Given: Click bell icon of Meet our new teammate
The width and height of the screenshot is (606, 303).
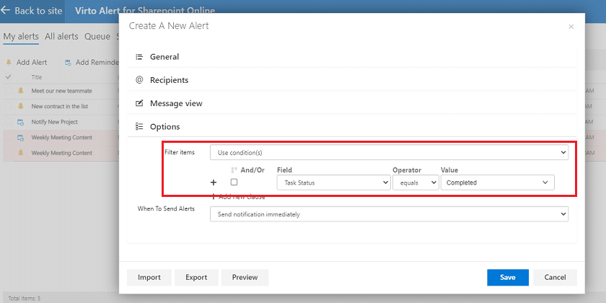Looking at the screenshot, I should [x=20, y=91].
